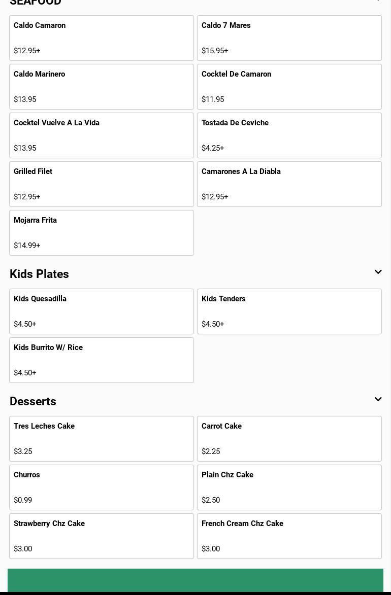
Task: Select Cocktel De Camaron item
Action: tap(289, 87)
